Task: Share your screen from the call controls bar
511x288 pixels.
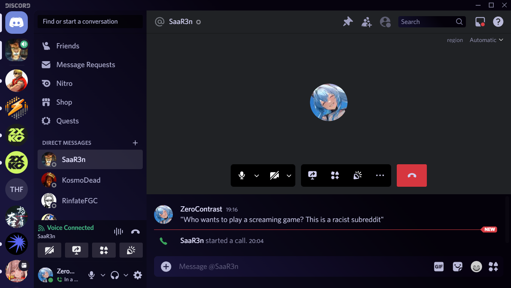Action: (312, 175)
